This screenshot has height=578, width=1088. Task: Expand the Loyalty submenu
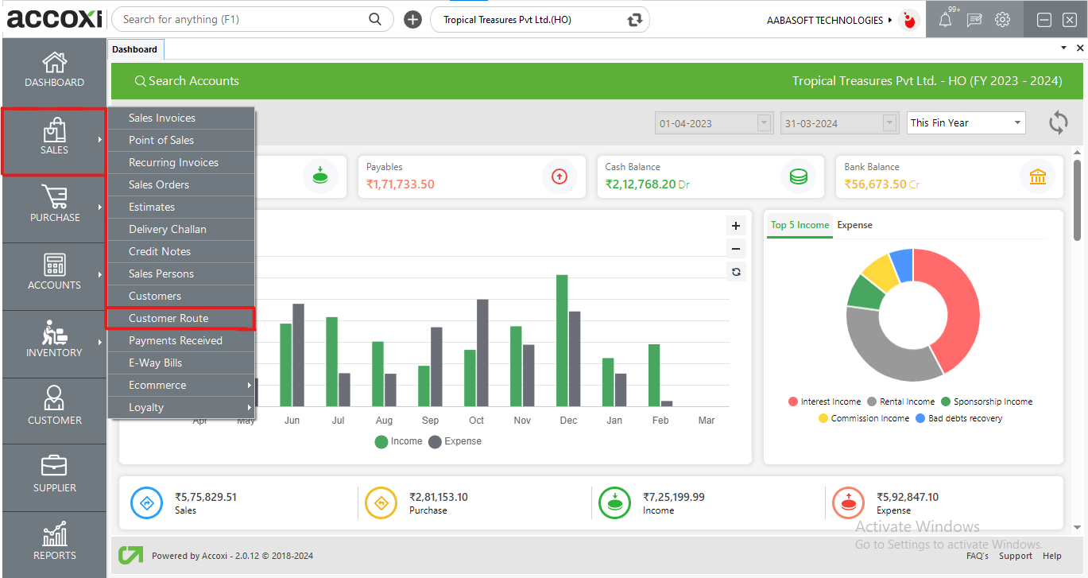[181, 407]
